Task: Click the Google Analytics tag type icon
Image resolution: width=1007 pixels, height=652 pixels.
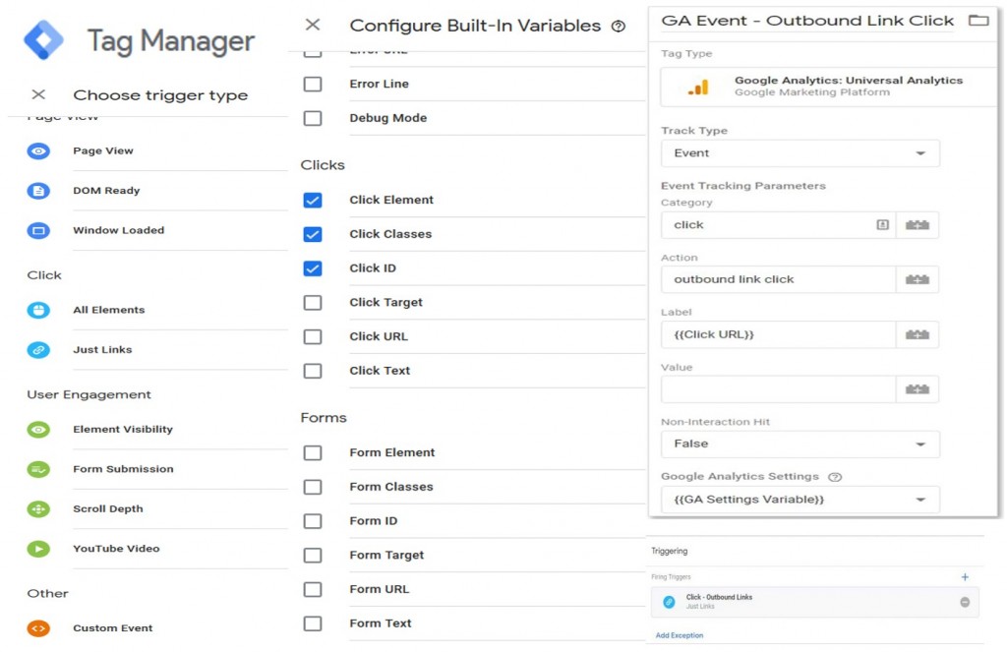Action: click(698, 87)
